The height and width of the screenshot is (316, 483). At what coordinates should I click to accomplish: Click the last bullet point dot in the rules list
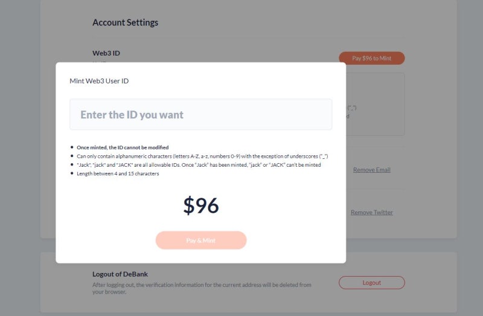point(72,173)
